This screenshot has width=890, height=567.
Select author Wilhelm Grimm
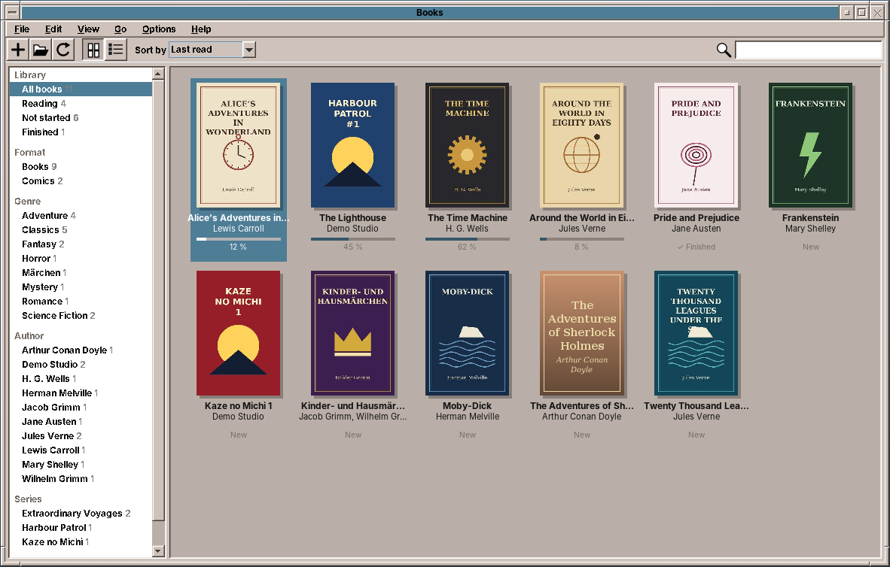pyautogui.click(x=81, y=478)
